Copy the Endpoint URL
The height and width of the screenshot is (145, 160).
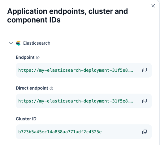[145, 70]
